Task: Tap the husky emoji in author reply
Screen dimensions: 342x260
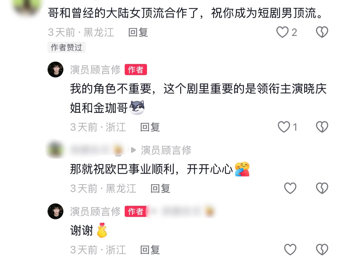Action: pos(137,108)
